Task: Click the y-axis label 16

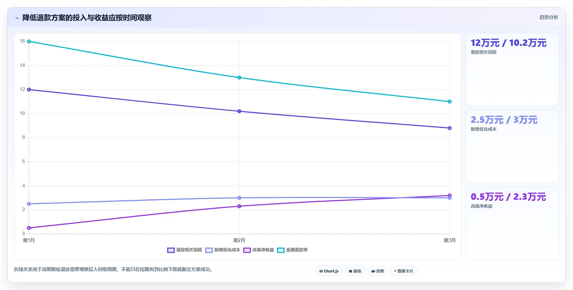Action: tap(22, 41)
